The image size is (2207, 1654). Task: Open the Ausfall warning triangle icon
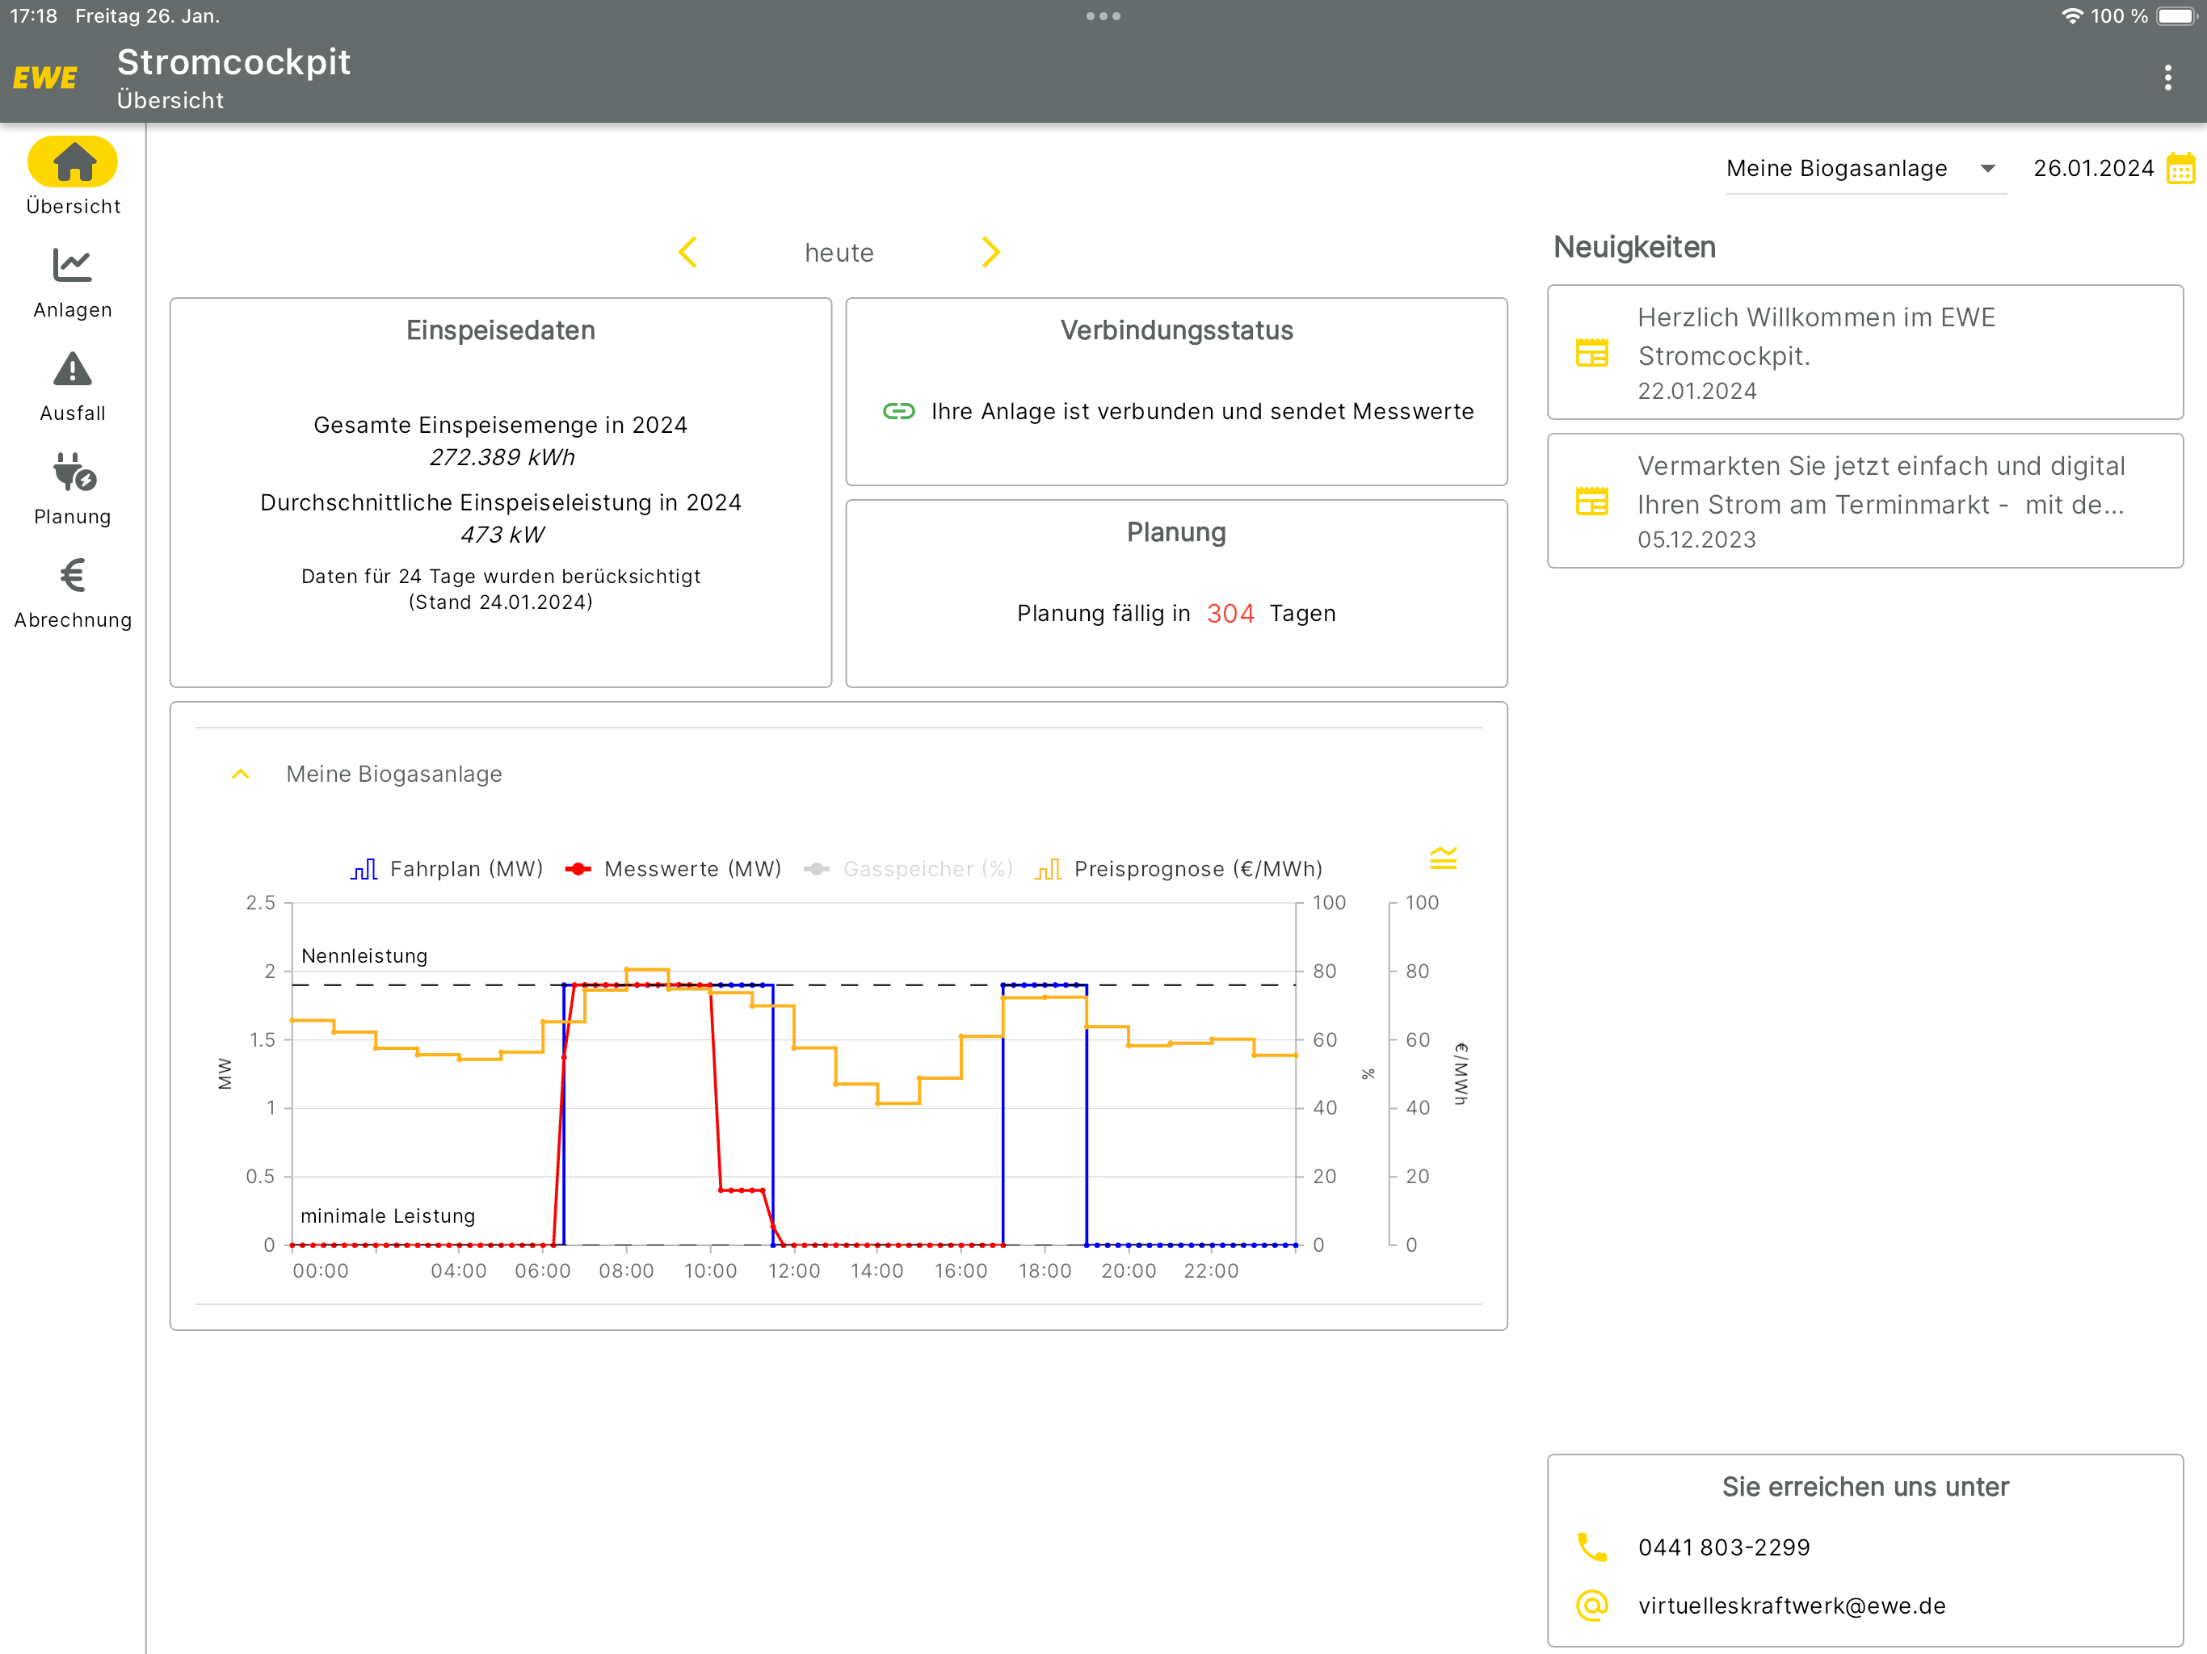(x=73, y=369)
